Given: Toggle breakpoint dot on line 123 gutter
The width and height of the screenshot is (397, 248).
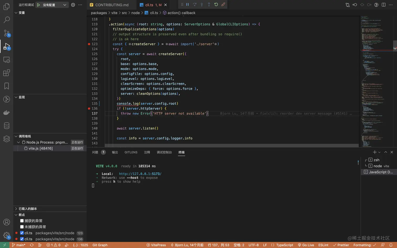Looking at the screenshot, I should [89, 44].
